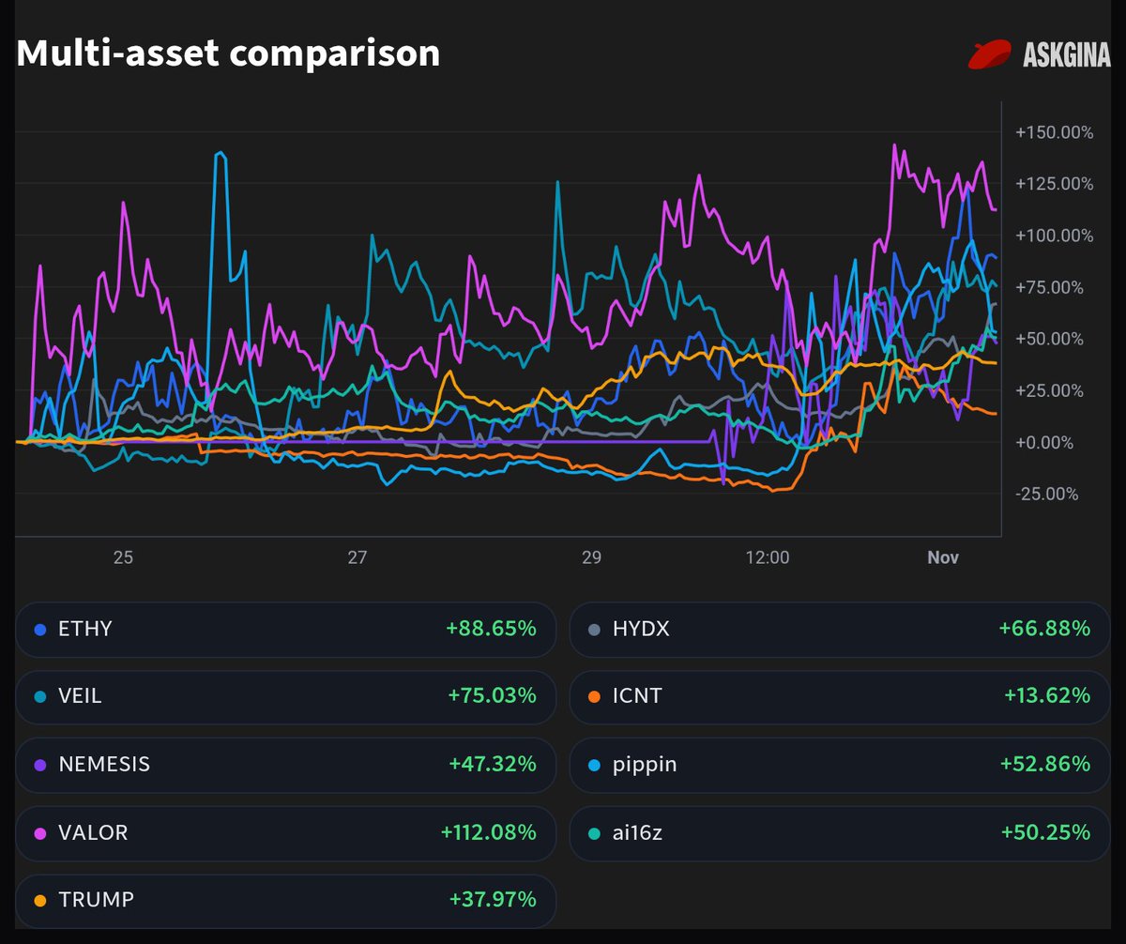The width and height of the screenshot is (1126, 944).
Task: Click the 12:00 time axis label
Action: point(767,557)
